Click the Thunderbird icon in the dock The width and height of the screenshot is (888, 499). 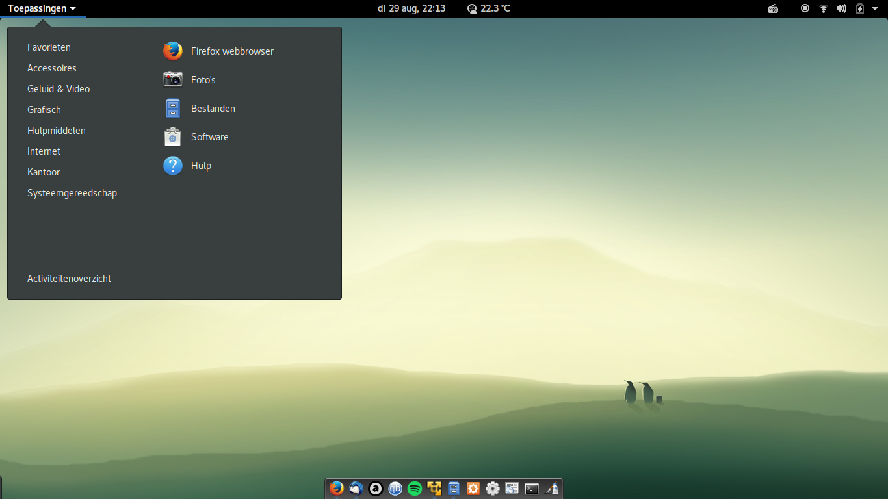click(x=356, y=489)
